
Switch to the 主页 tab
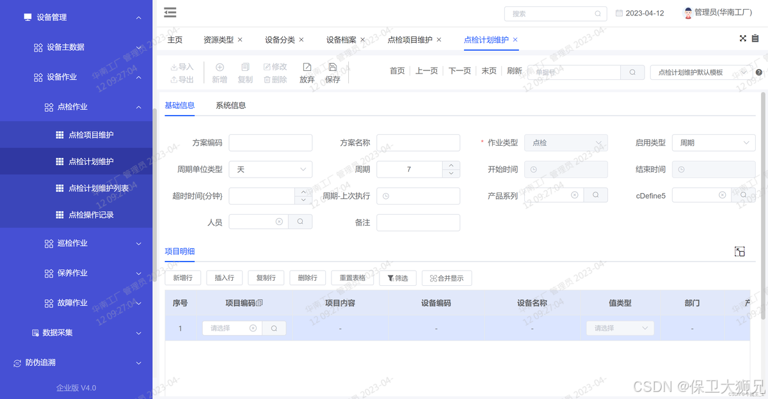(175, 40)
